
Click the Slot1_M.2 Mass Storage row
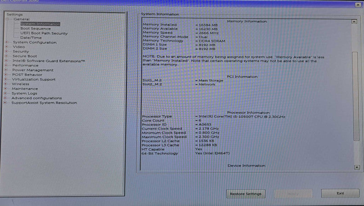[183, 80]
